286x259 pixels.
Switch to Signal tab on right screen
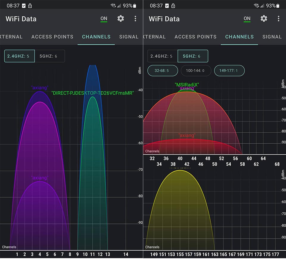[272, 37]
